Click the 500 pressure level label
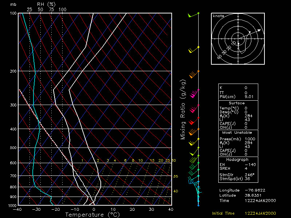This screenshot has height=218, width=291. (14, 148)
